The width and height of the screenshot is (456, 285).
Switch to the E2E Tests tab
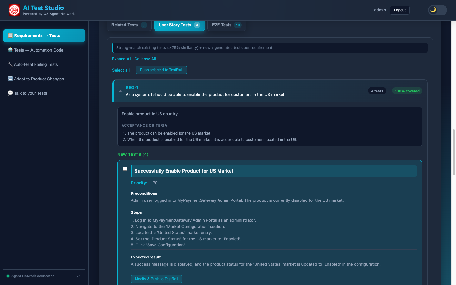(227, 25)
